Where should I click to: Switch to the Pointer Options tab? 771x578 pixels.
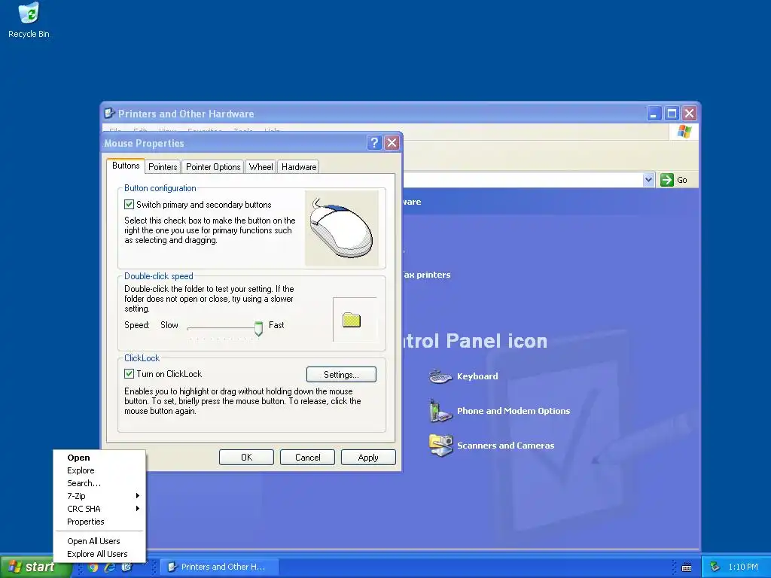click(x=213, y=167)
